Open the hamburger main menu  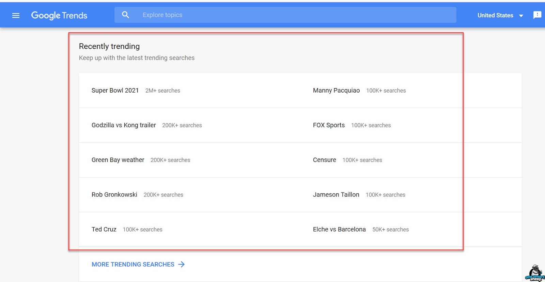point(16,15)
